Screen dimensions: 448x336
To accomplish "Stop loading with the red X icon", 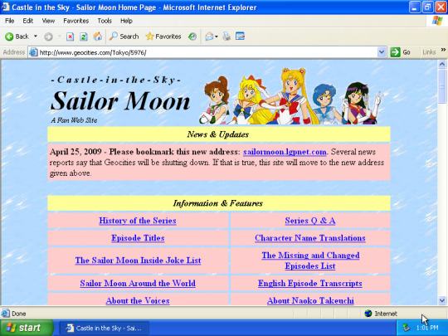I will click(x=70, y=37).
